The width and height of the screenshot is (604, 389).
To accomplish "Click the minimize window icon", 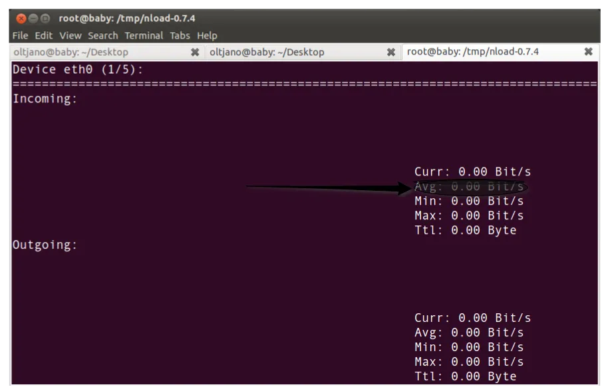I will click(33, 18).
